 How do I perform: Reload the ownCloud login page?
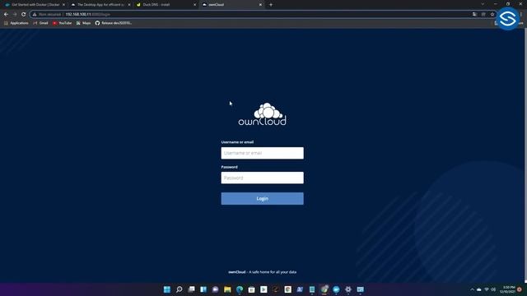click(24, 15)
